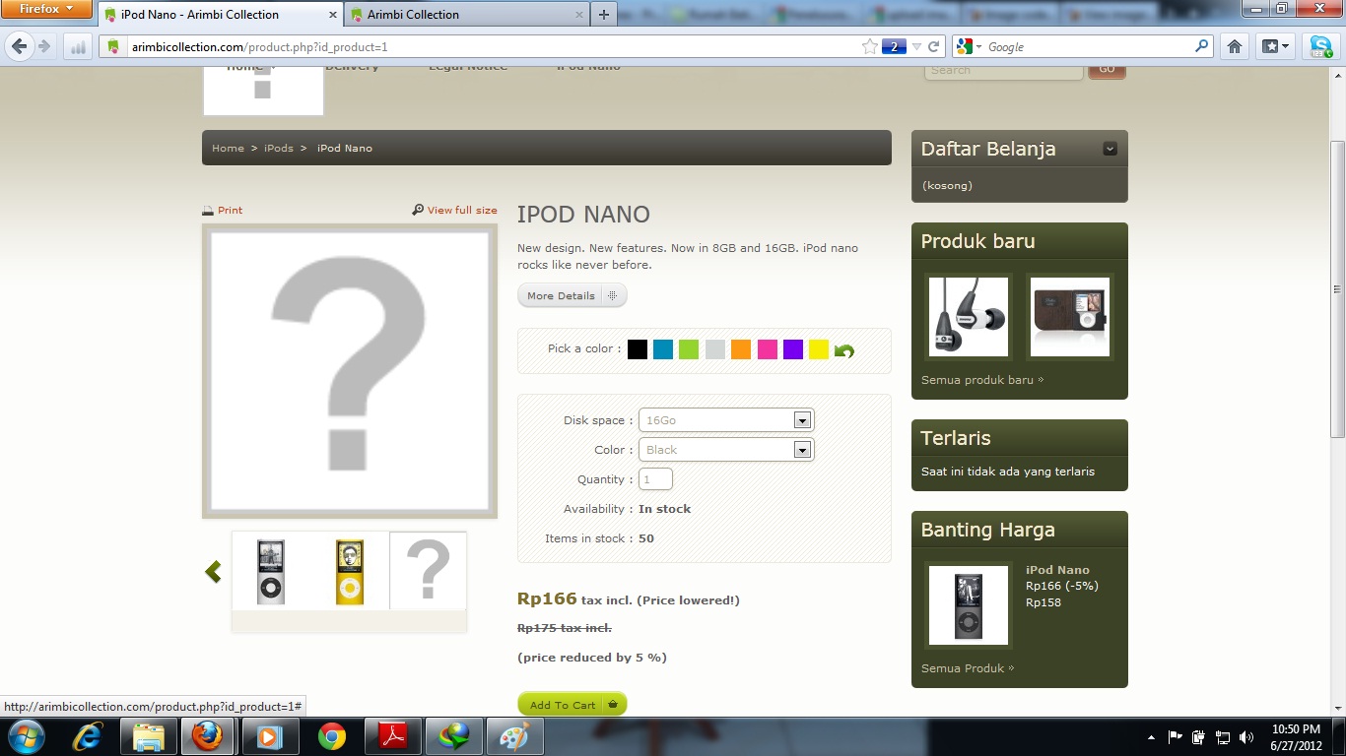1346x756 pixels.
Task: Click the site identity icon in address bar
Action: pyautogui.click(x=113, y=46)
